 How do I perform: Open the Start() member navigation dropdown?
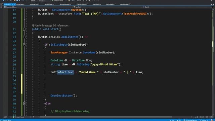click(177, 7)
